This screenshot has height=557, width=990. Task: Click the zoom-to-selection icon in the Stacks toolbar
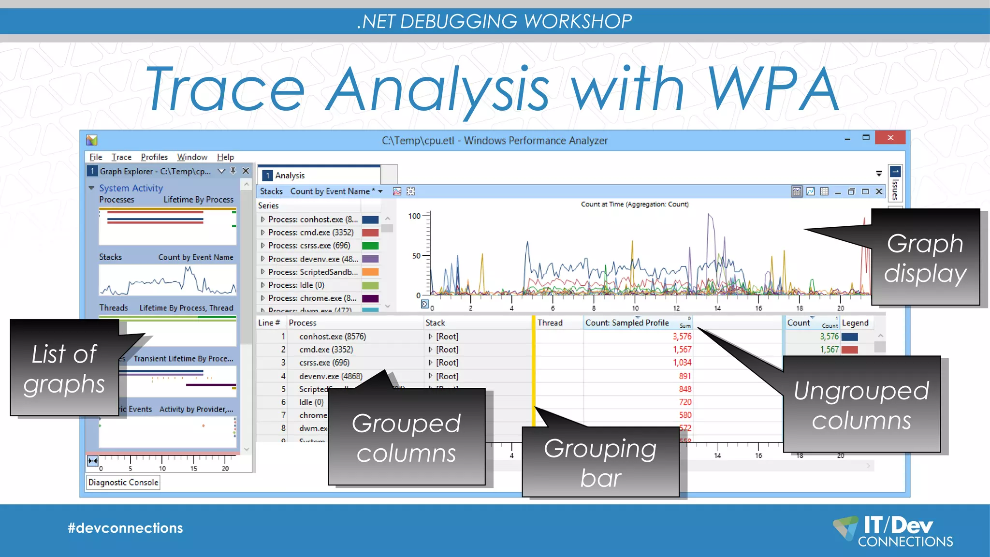click(x=410, y=191)
